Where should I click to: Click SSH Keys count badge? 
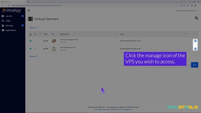pos(23,25)
